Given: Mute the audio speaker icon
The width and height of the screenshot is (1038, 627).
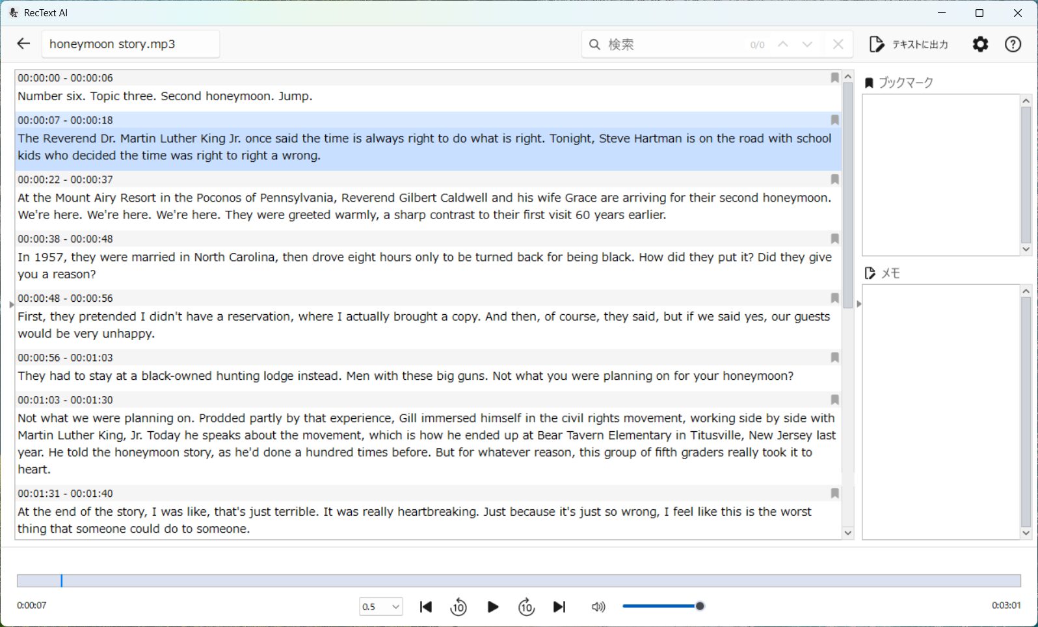Looking at the screenshot, I should coord(598,607).
